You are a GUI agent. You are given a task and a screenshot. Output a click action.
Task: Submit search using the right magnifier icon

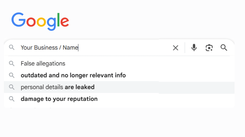coord(224,48)
